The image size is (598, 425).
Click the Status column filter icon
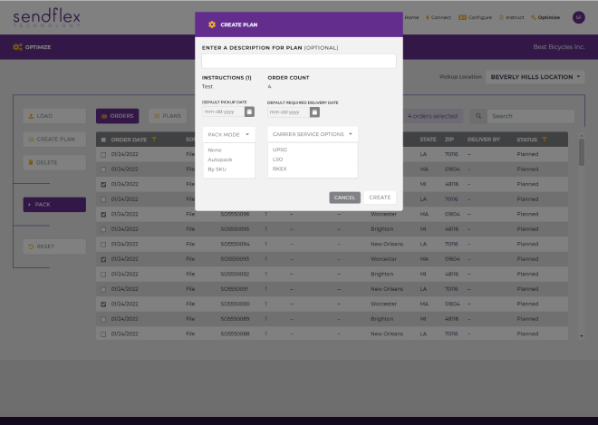point(544,140)
